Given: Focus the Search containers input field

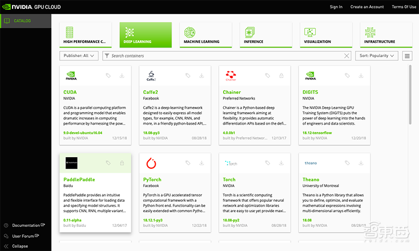Looking at the screenshot, I should [225, 56].
